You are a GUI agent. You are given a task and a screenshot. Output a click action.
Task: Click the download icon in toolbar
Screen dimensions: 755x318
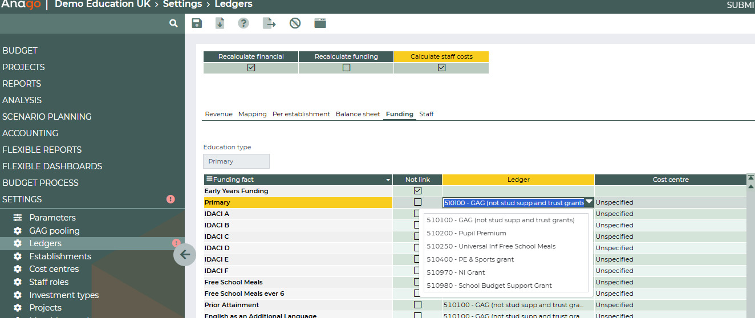point(220,23)
